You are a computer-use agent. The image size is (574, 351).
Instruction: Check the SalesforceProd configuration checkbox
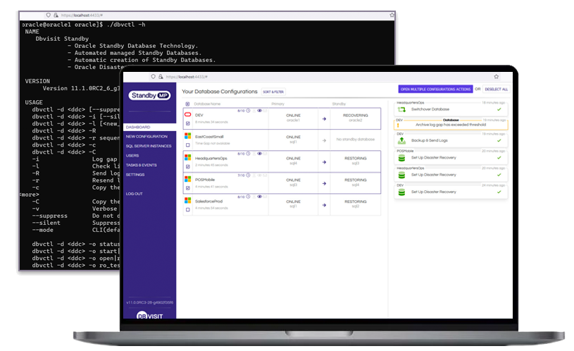click(188, 209)
